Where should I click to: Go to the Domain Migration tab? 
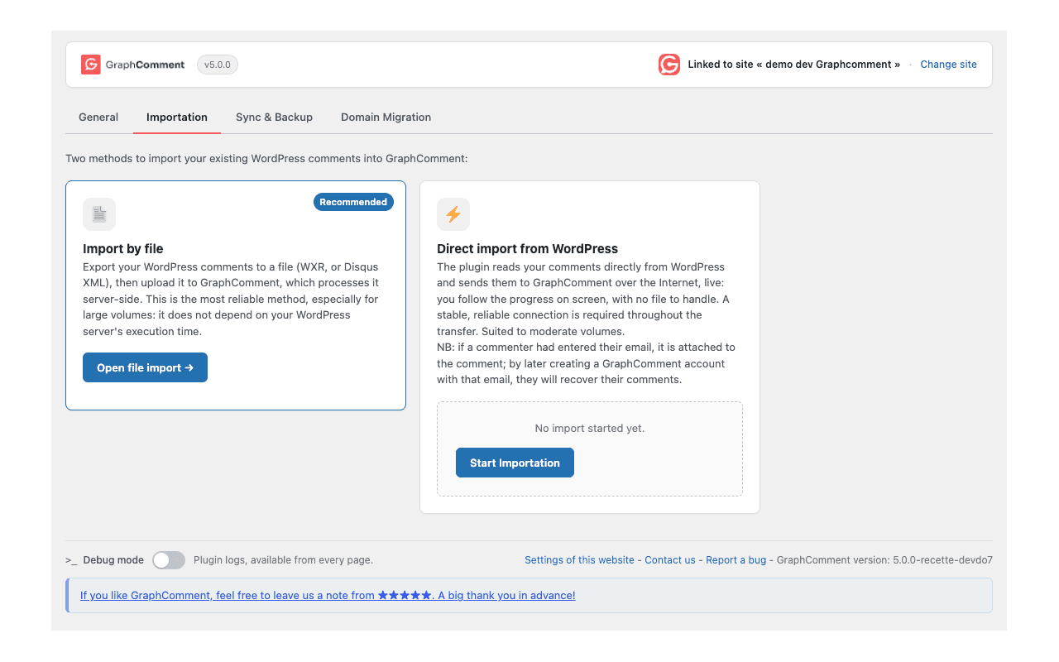[x=386, y=118]
